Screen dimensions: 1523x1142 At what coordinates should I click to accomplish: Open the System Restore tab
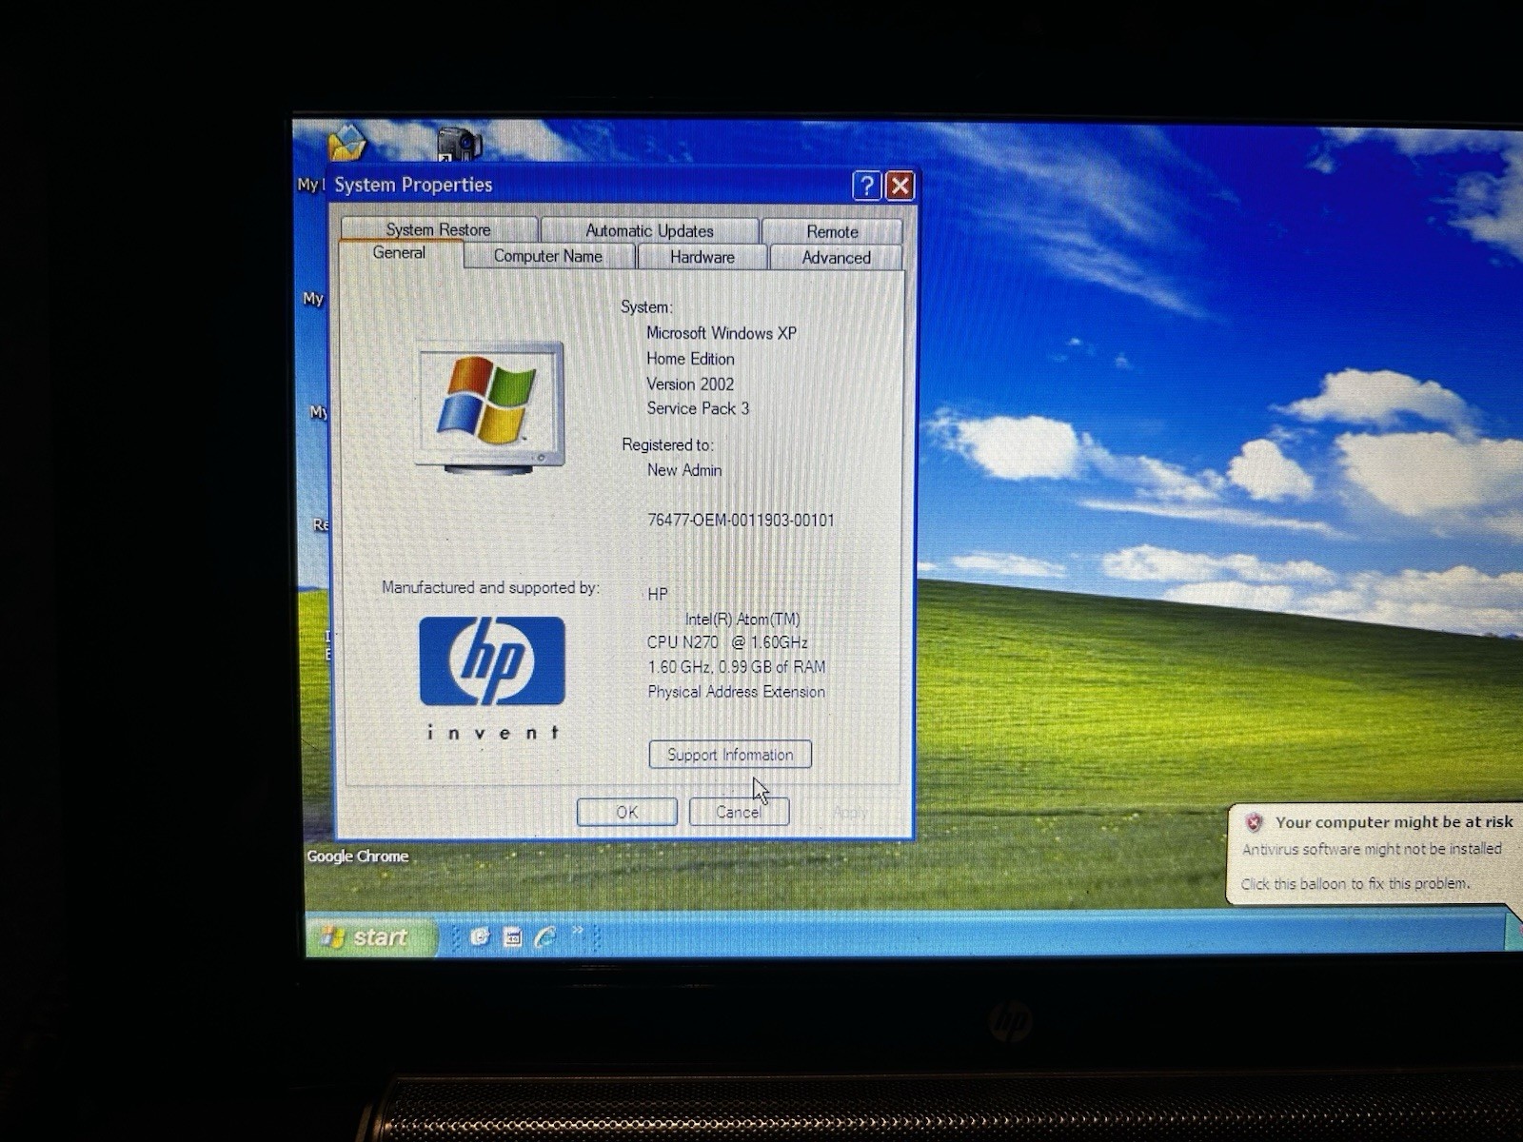[439, 229]
